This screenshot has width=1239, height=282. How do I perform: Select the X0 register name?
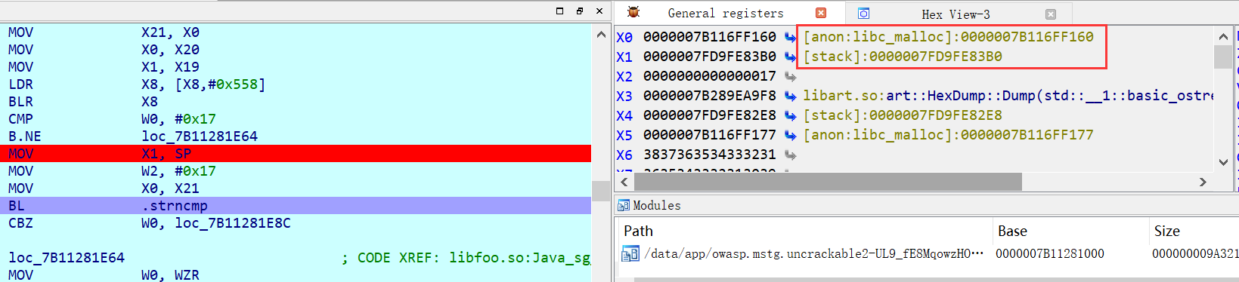(624, 37)
